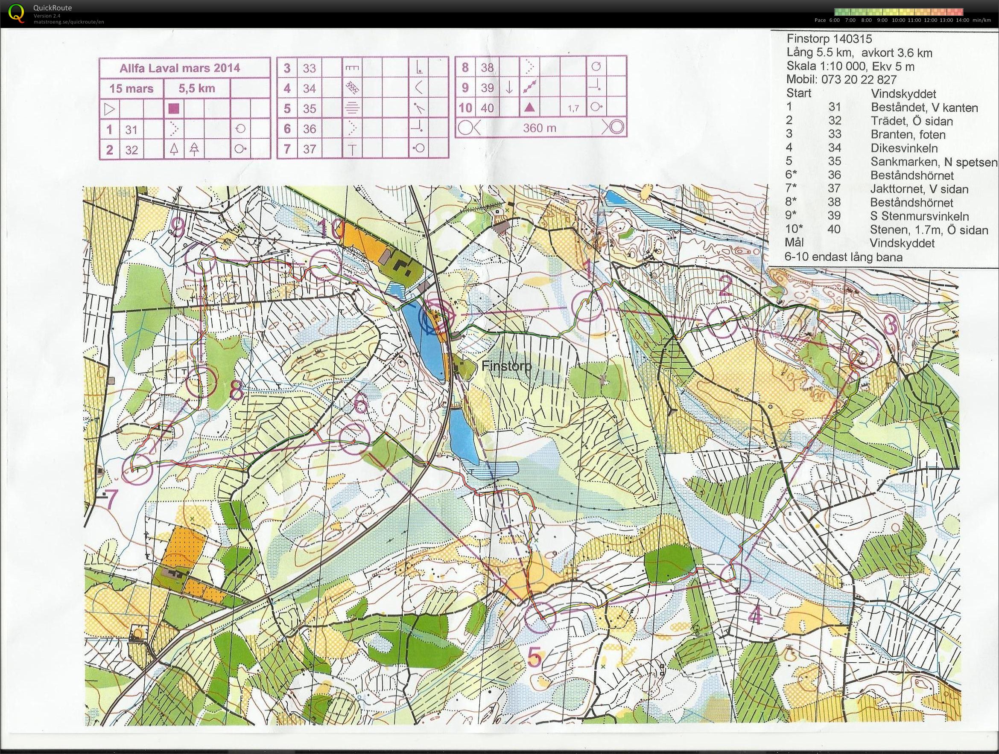
Task: Click code 35 in the description table
Action: (310, 109)
